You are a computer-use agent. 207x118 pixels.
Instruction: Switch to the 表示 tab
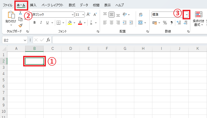(108, 5)
